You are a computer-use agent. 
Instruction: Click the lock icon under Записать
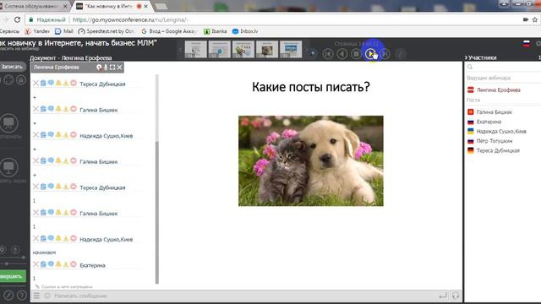click(21, 80)
